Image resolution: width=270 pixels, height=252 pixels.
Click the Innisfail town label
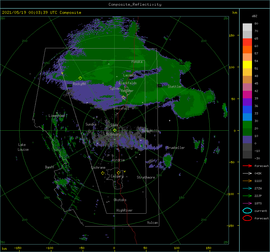121,108
